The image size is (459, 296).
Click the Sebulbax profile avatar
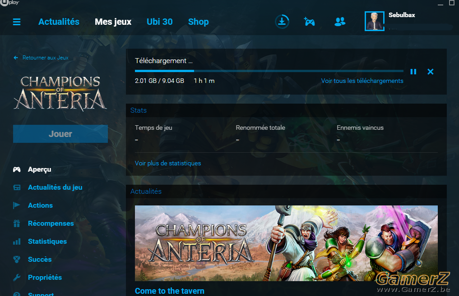pyautogui.click(x=375, y=21)
